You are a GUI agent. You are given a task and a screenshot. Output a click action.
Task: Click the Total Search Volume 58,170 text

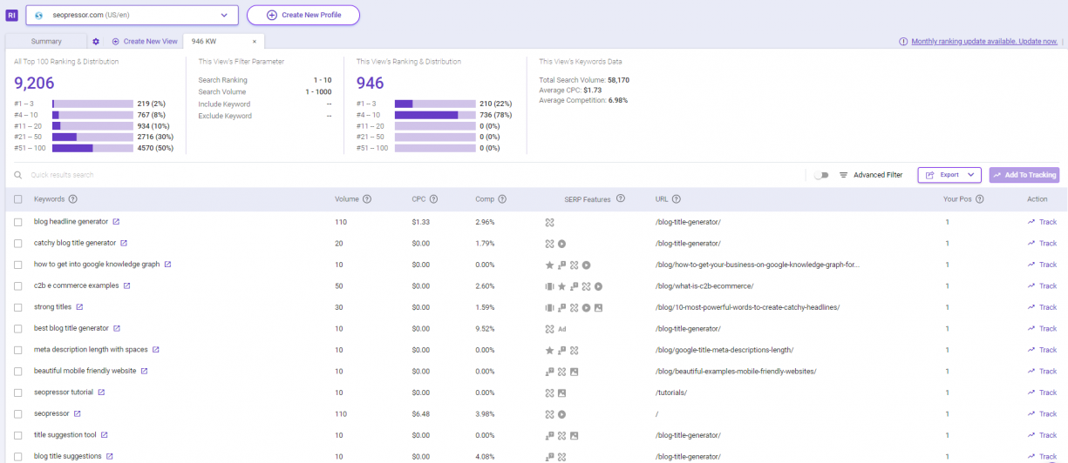[x=584, y=80]
